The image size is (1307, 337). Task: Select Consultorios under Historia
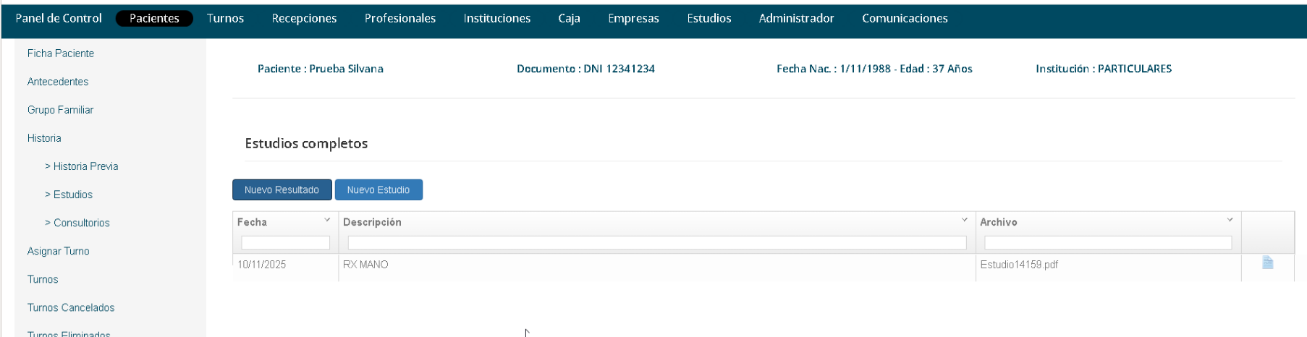[x=81, y=223]
